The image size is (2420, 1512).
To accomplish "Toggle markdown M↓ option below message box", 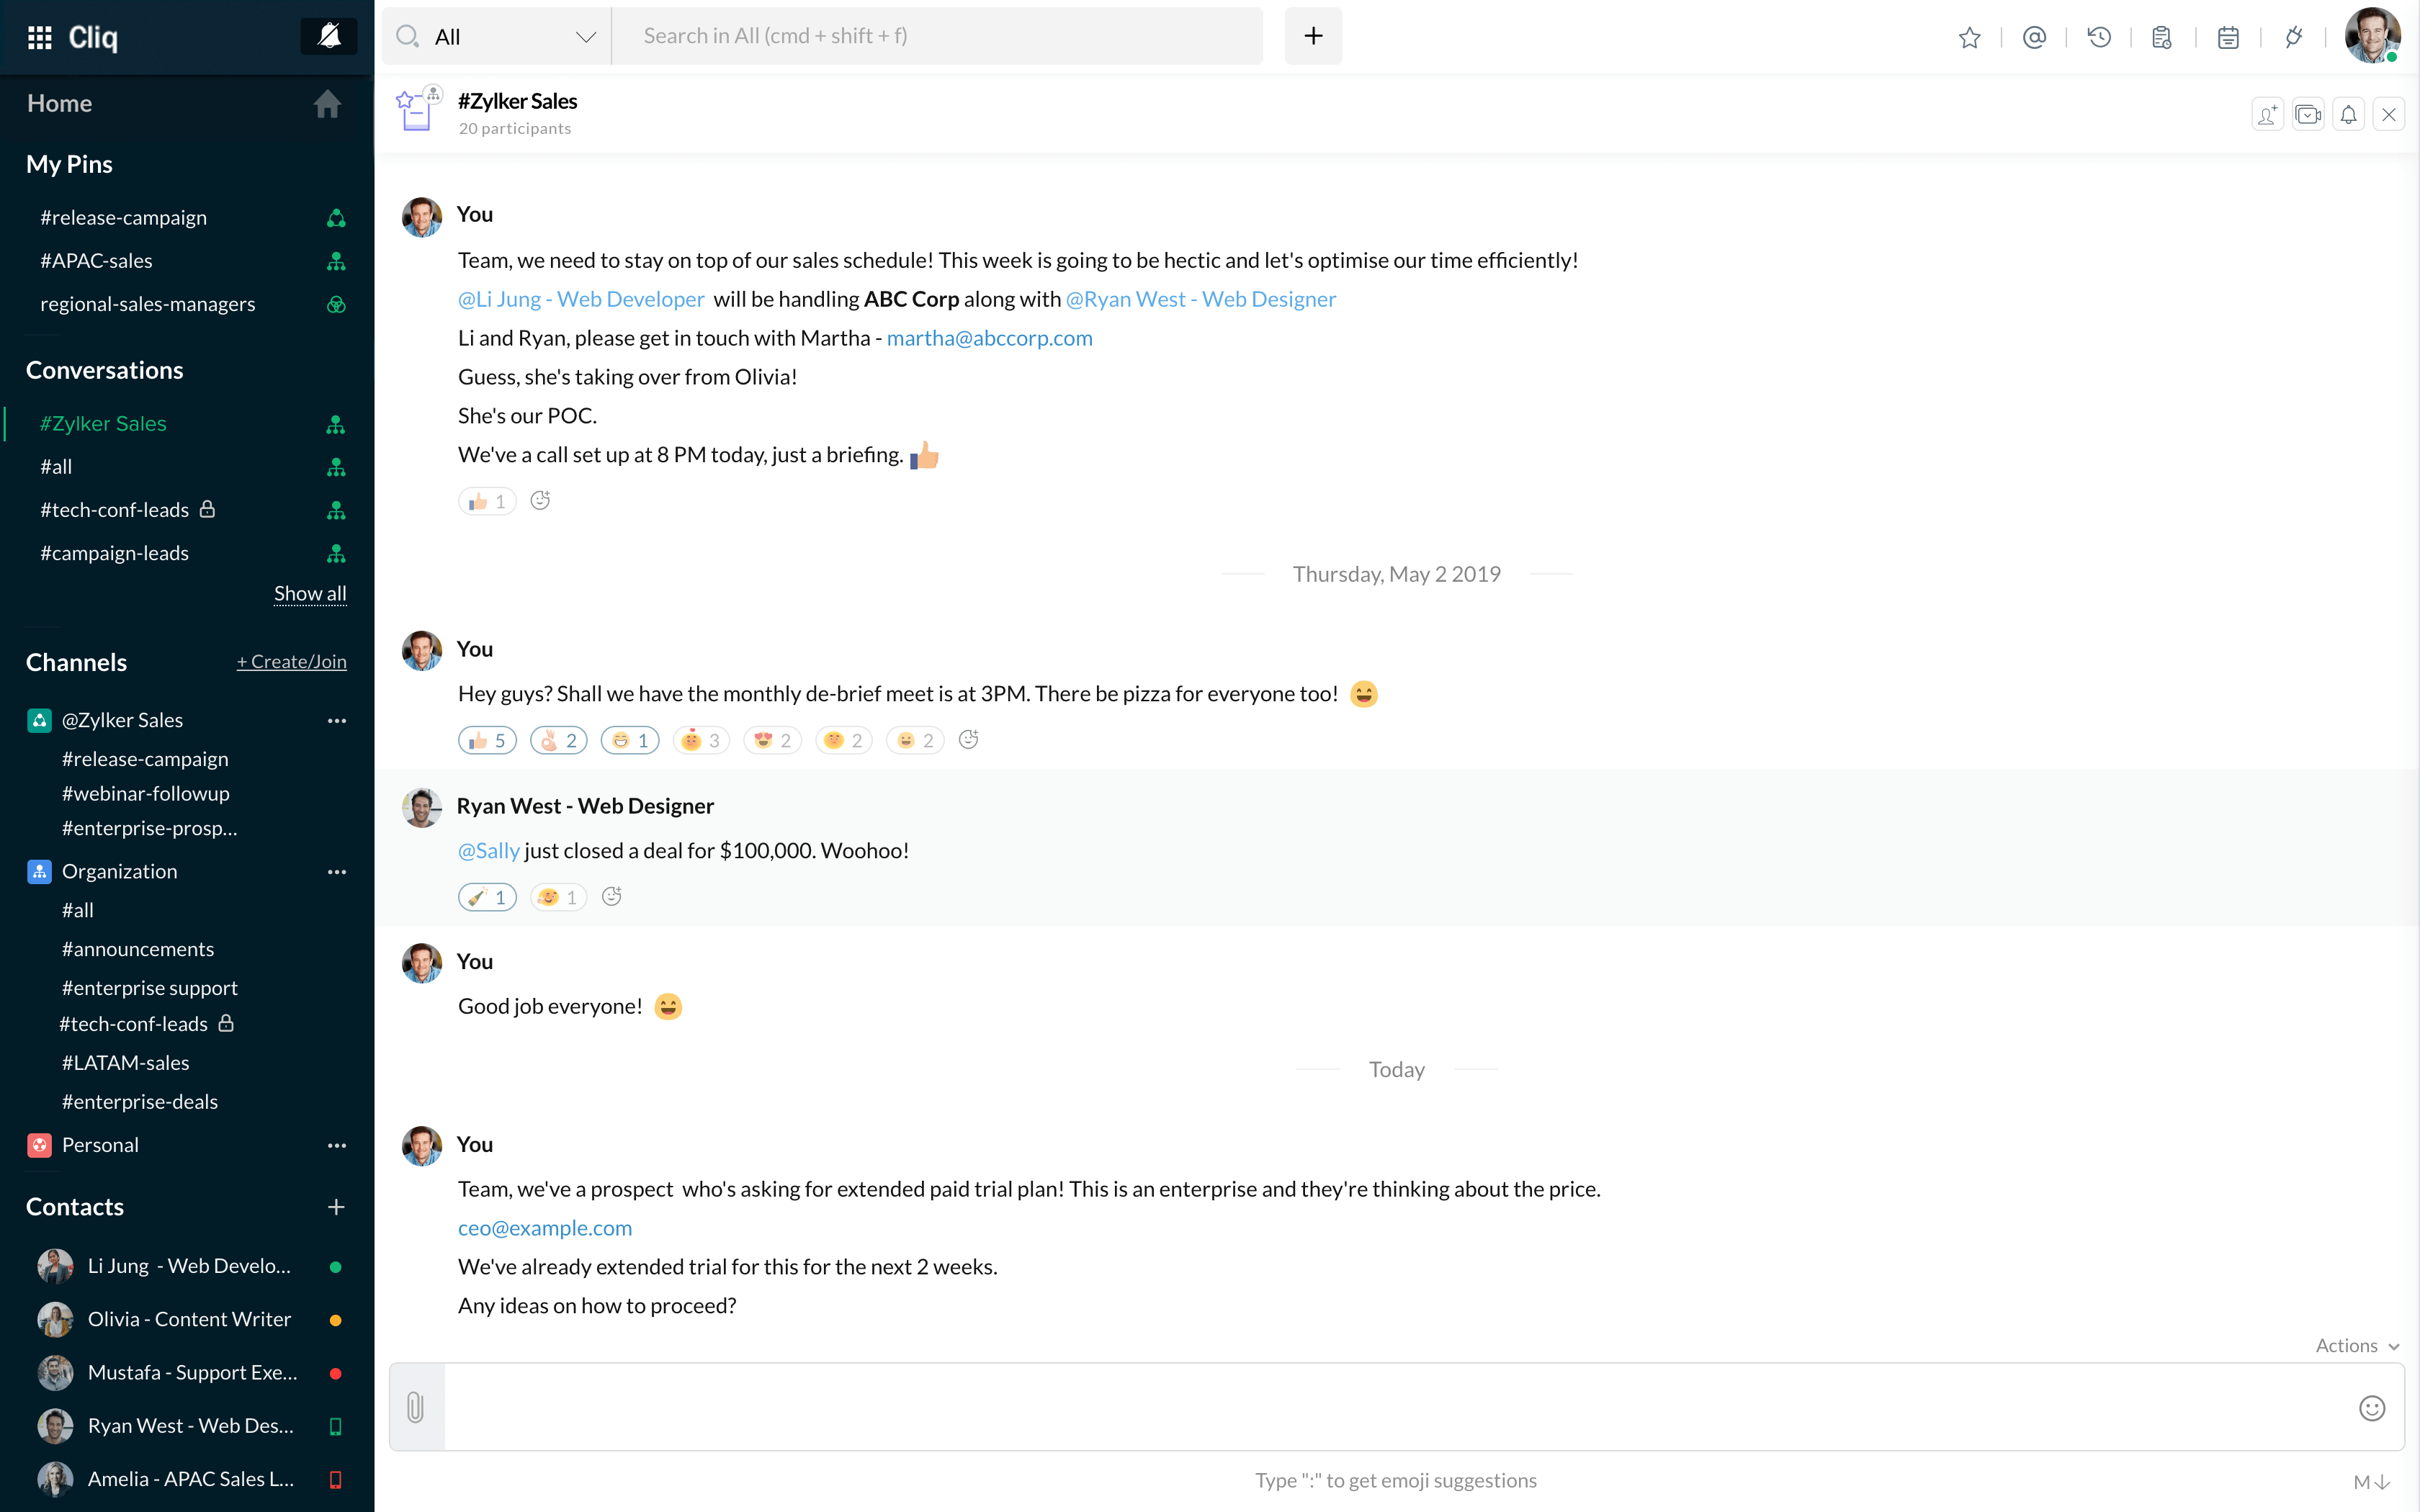I will click(x=2371, y=1481).
